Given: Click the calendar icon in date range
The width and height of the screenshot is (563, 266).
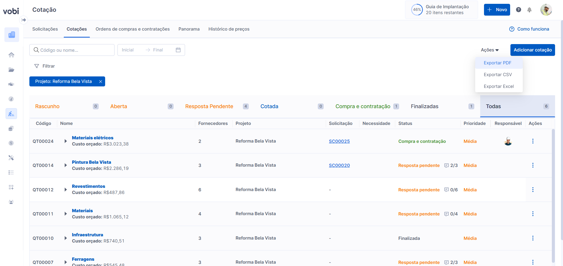Looking at the screenshot, I should click(178, 50).
